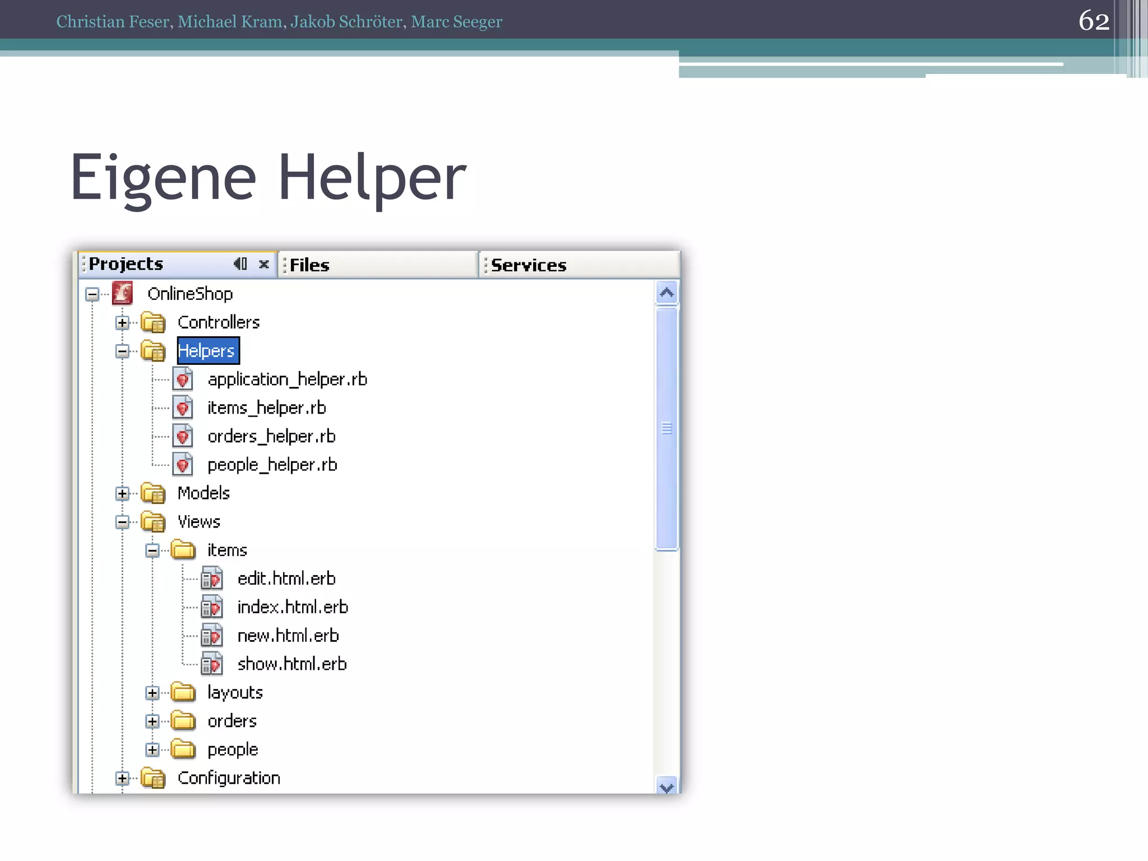Select items_helper.rb file name

267,408
